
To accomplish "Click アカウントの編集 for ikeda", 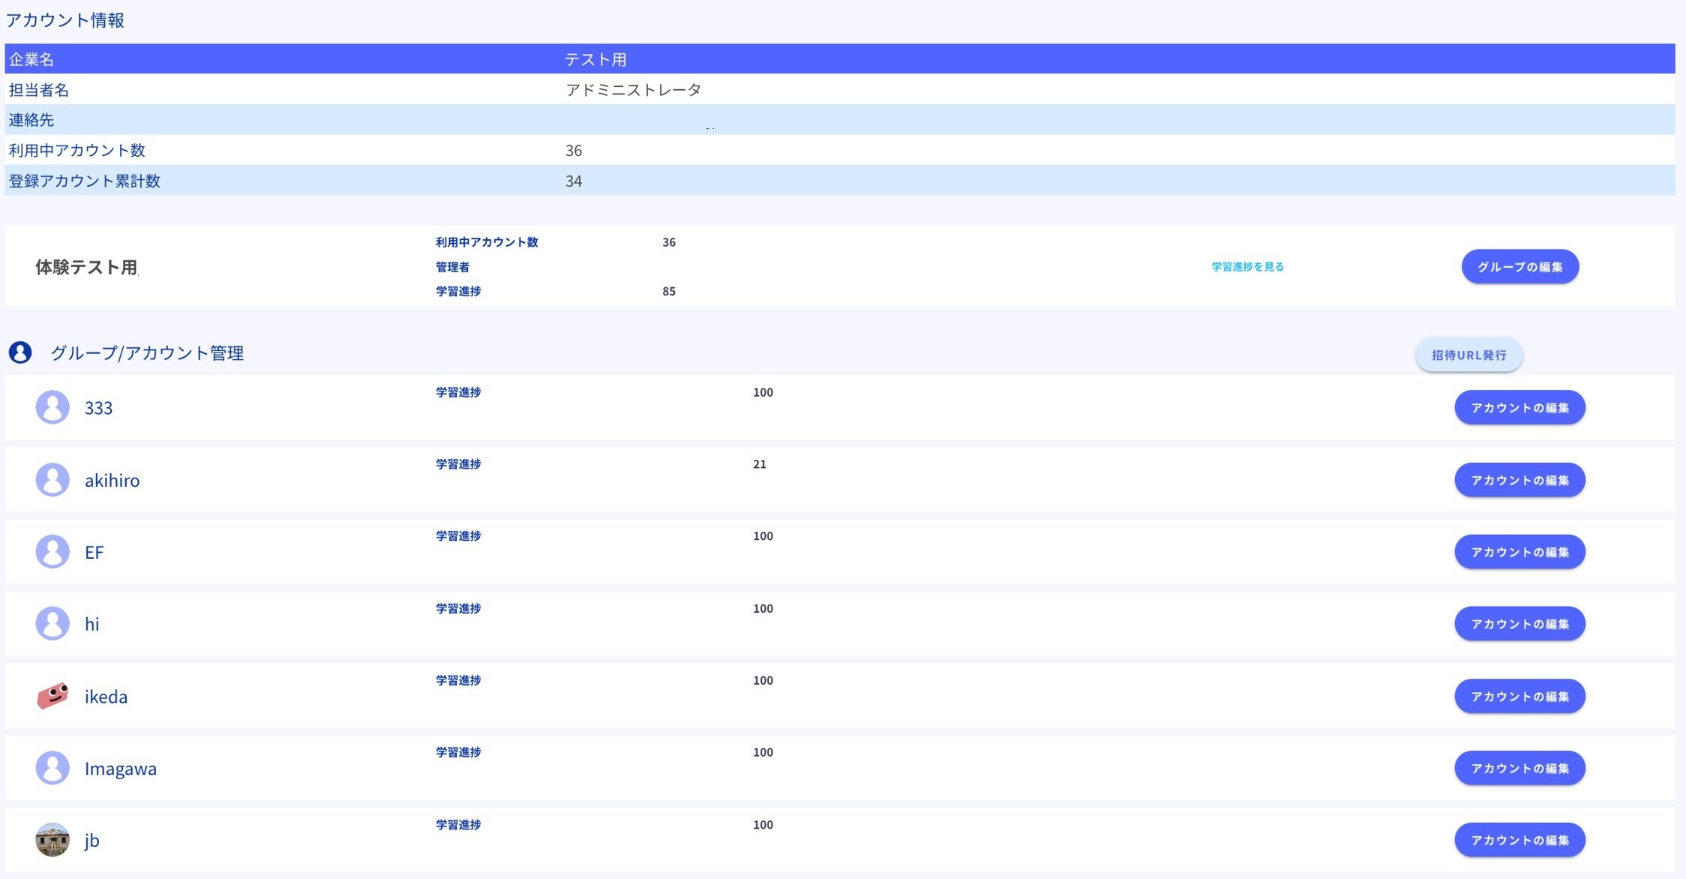I will click(x=1519, y=696).
